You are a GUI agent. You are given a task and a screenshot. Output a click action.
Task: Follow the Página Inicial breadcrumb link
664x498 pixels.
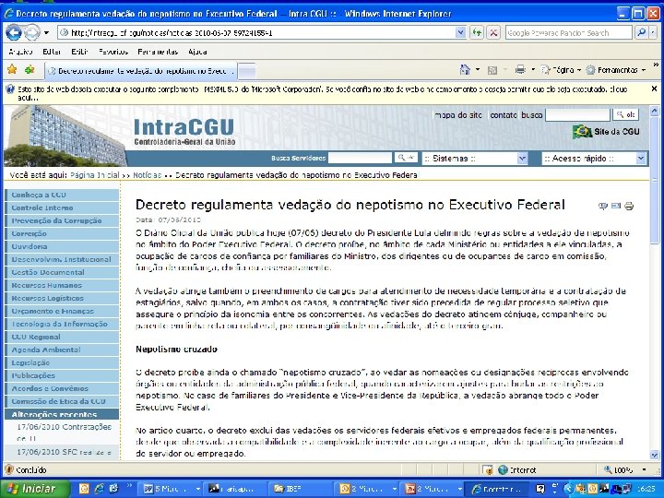(x=95, y=175)
